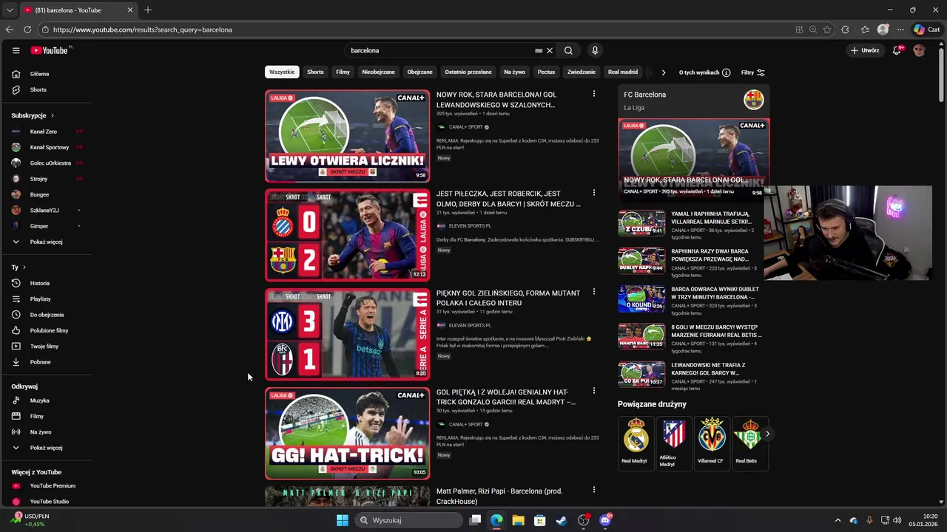Open the Matt Palmer, Rizi Papi - Barcelona video title

[499, 496]
